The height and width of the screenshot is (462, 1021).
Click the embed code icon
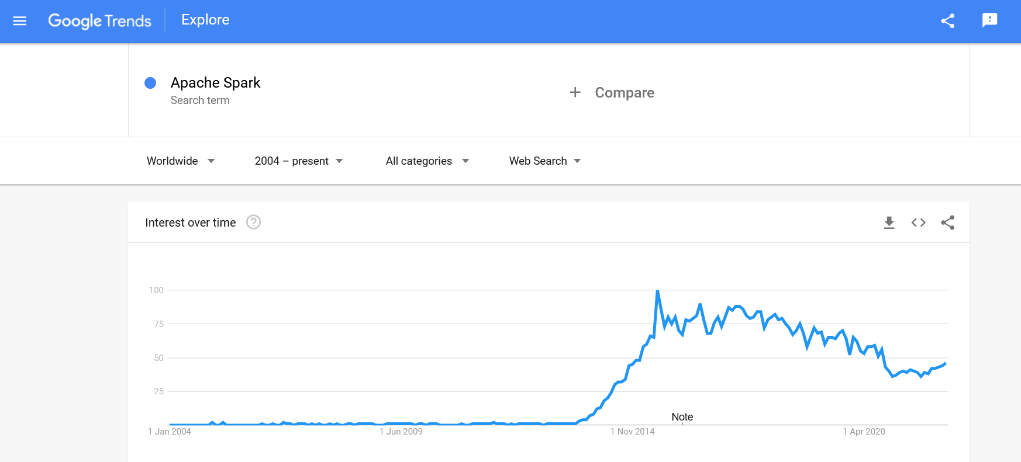coord(918,223)
